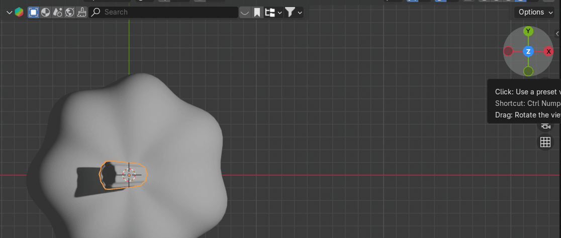Viewport: 561px width, 238px height.
Task: Open the Options dropdown
Action: click(535, 12)
